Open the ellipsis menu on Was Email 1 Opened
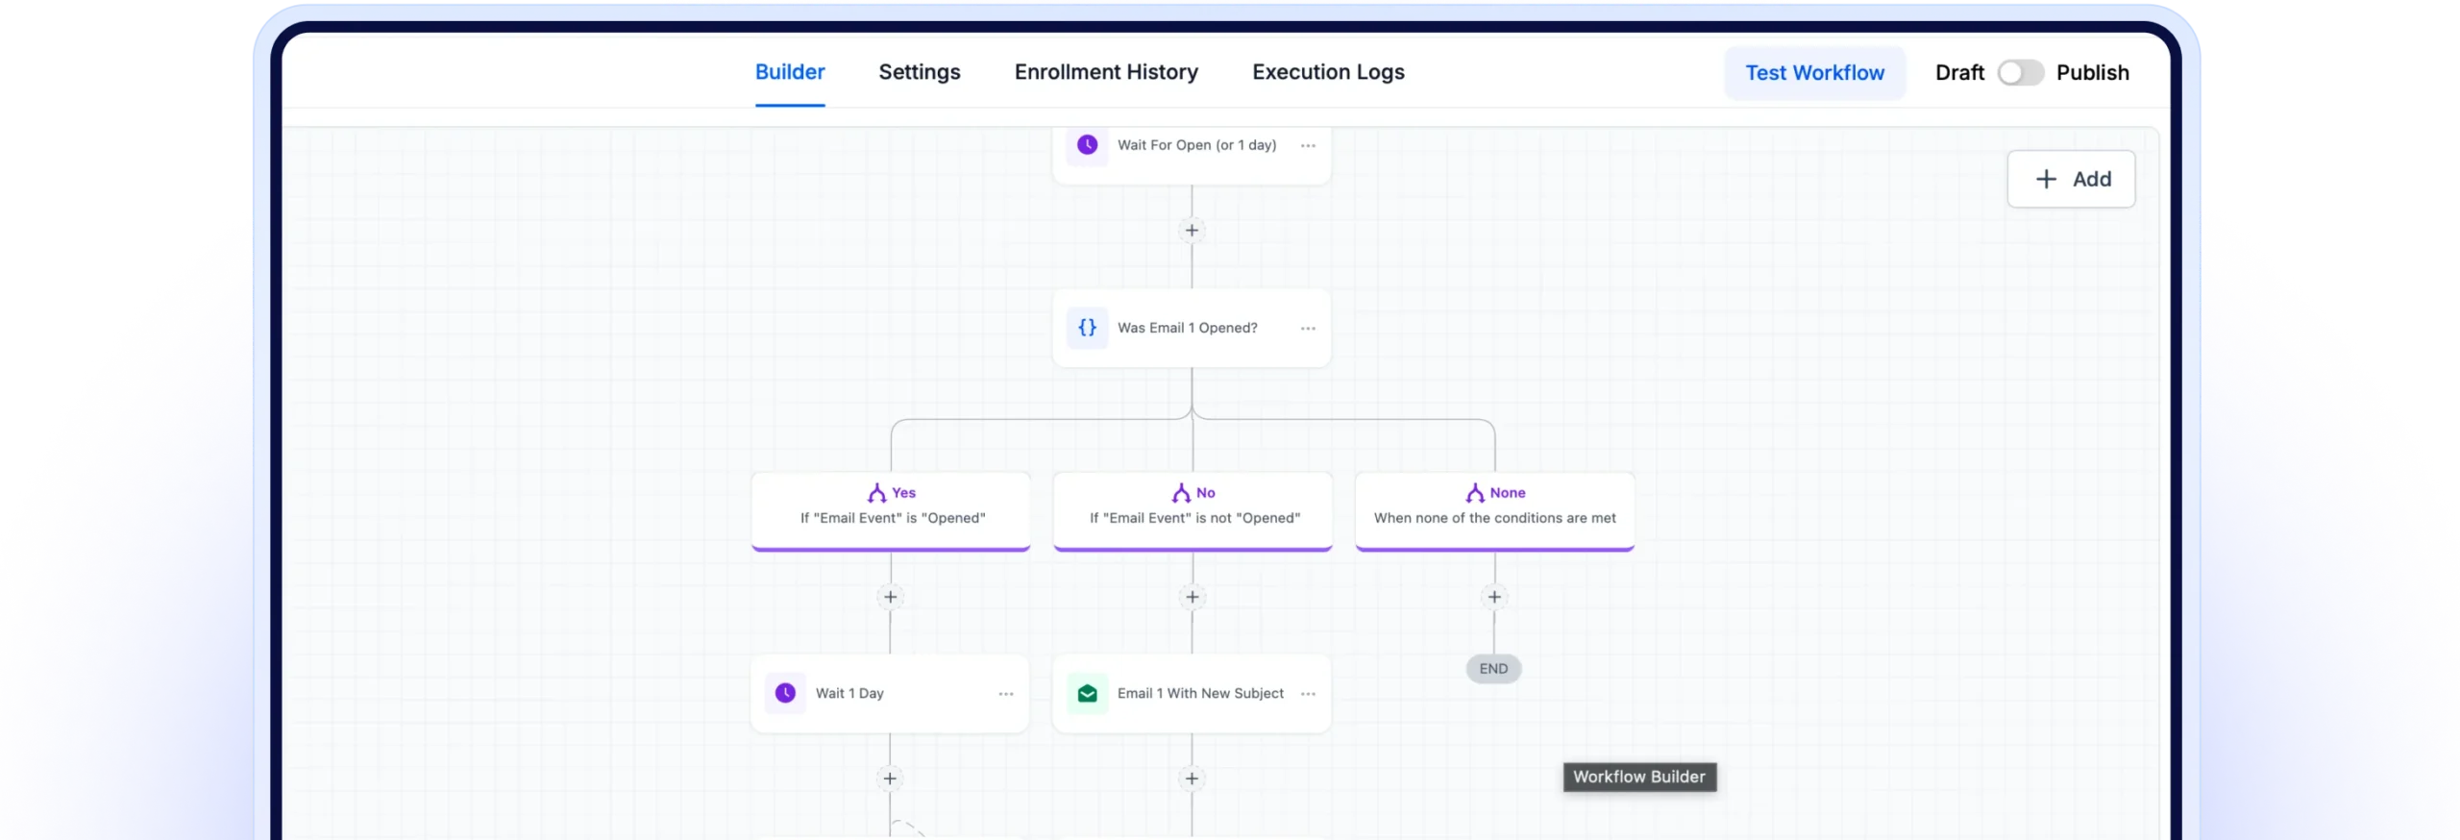The width and height of the screenshot is (2460, 840). click(x=1308, y=329)
